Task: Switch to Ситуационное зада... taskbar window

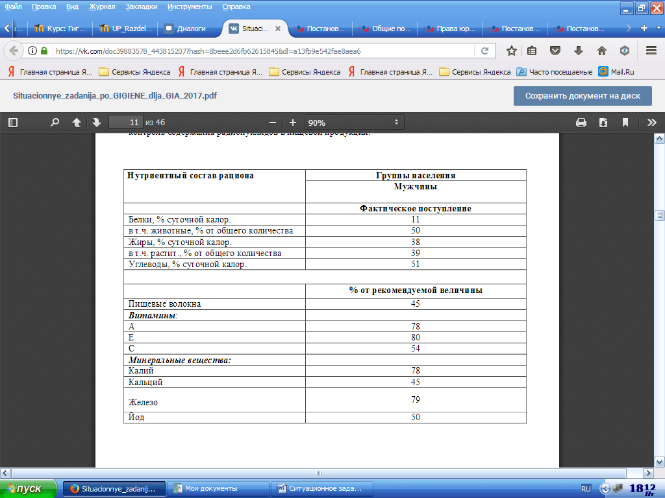Action: 322,489
